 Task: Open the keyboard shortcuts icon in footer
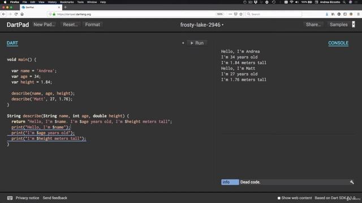(x=10, y=198)
